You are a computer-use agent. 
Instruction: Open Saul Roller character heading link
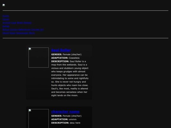click(x=61, y=50)
